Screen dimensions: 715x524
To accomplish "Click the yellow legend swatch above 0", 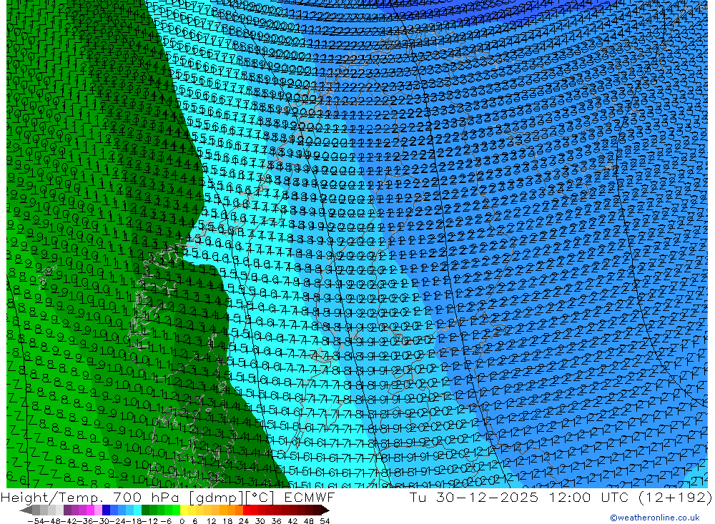I will coord(184,510).
